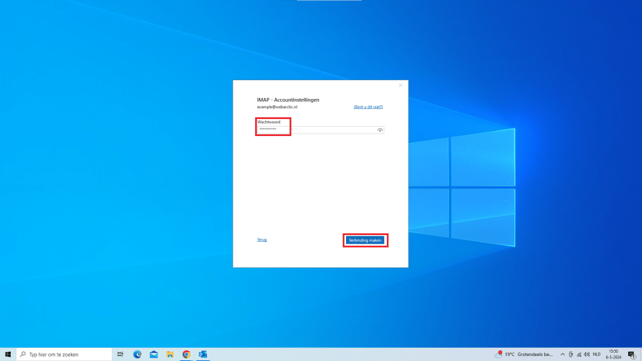Open Task View from the taskbar

coord(120,354)
